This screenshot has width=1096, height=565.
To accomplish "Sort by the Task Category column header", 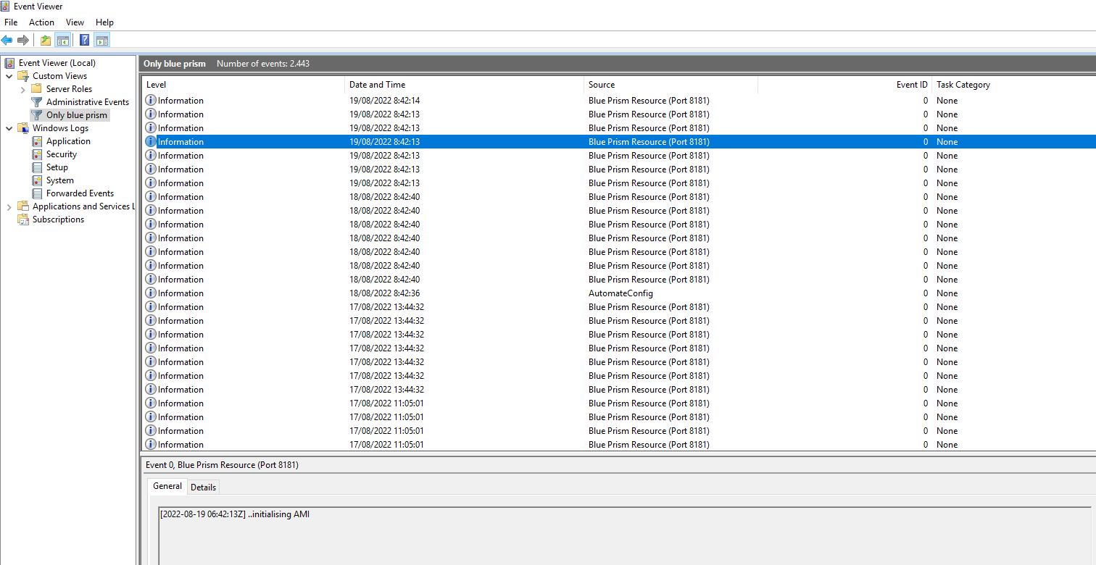I will pyautogui.click(x=1014, y=85).
